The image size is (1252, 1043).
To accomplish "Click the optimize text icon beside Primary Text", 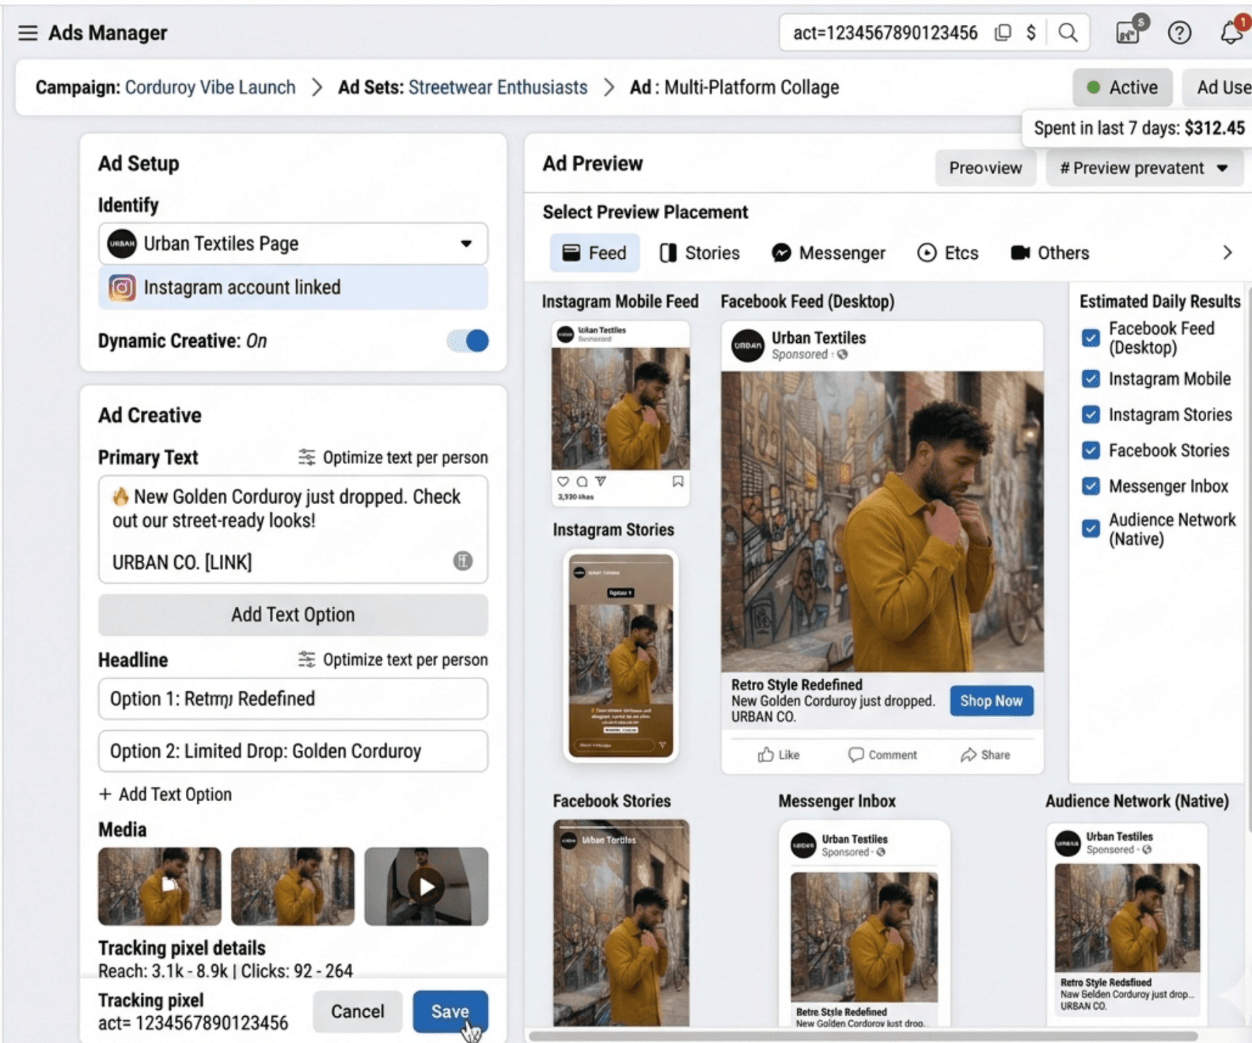I will pyautogui.click(x=306, y=458).
